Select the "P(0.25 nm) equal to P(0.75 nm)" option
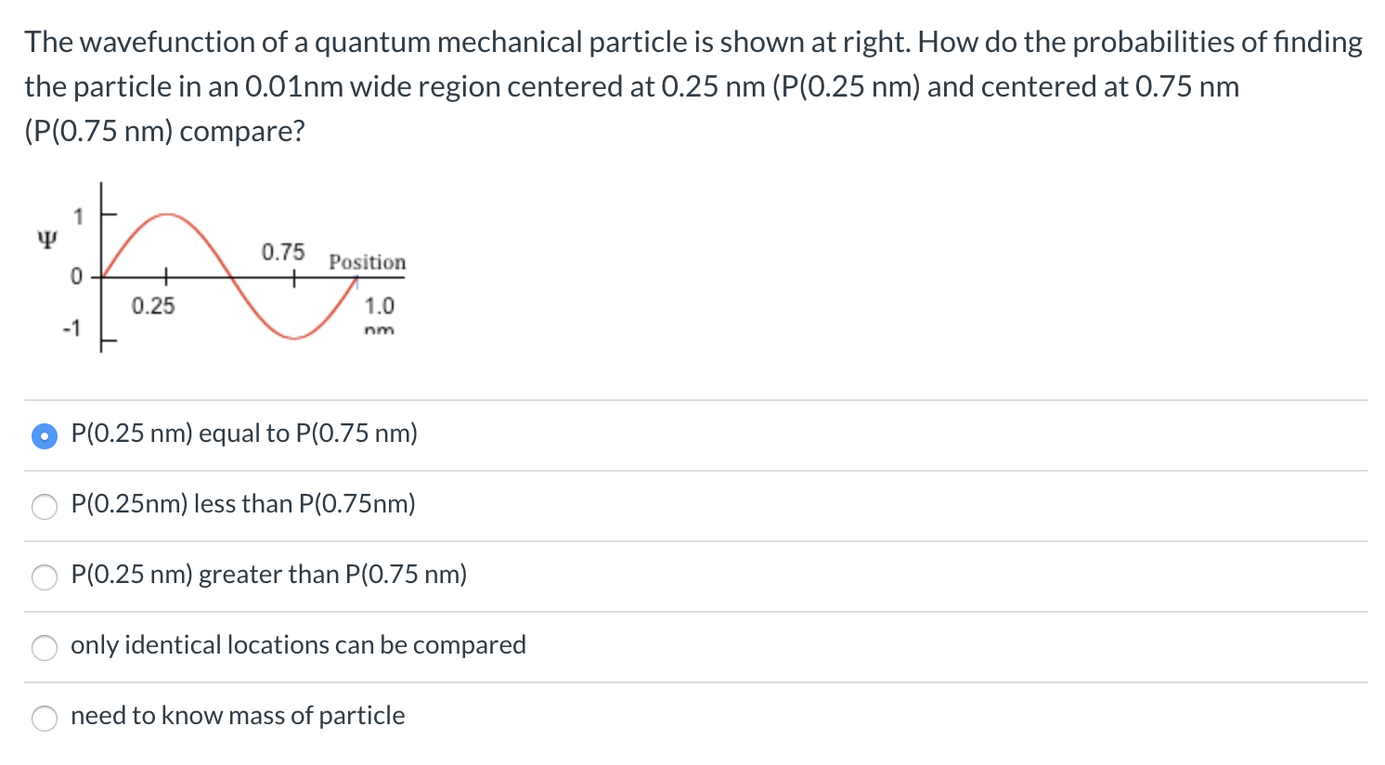The image size is (1385, 765). [x=44, y=434]
